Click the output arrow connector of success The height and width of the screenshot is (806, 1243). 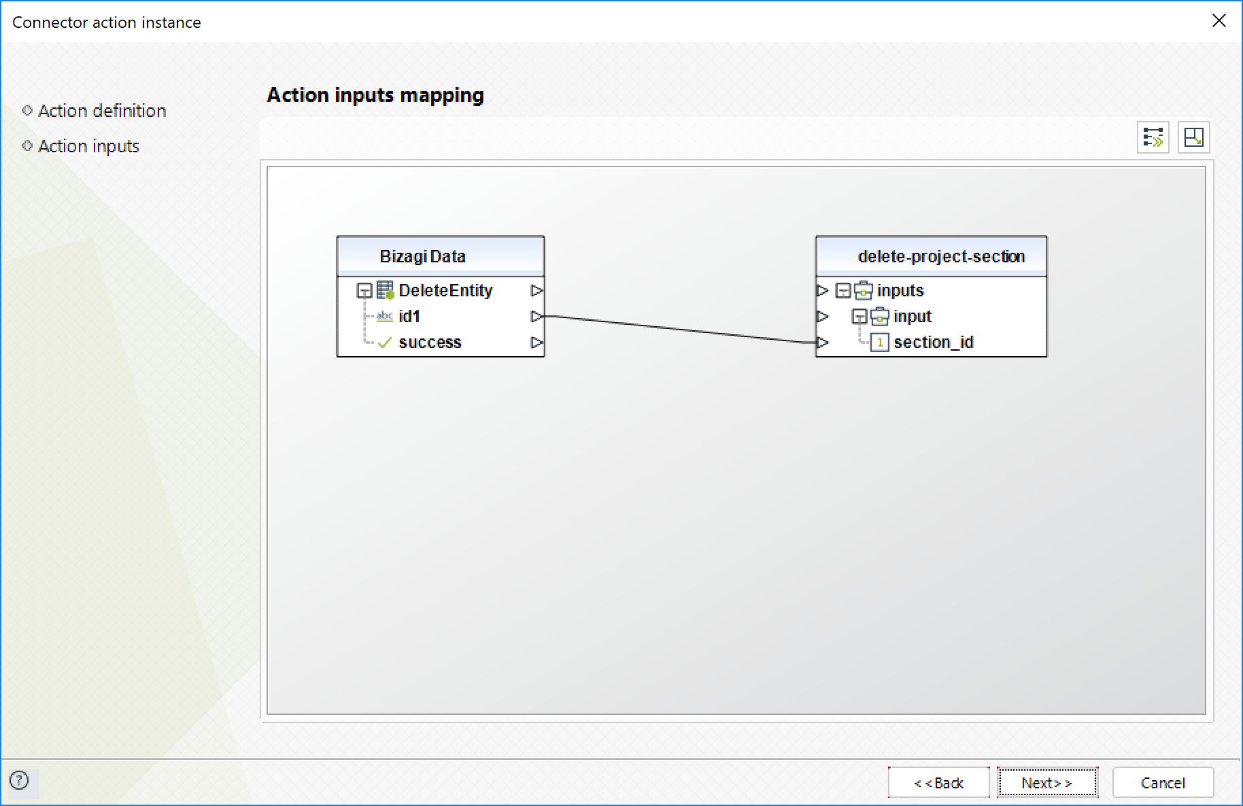click(x=537, y=343)
